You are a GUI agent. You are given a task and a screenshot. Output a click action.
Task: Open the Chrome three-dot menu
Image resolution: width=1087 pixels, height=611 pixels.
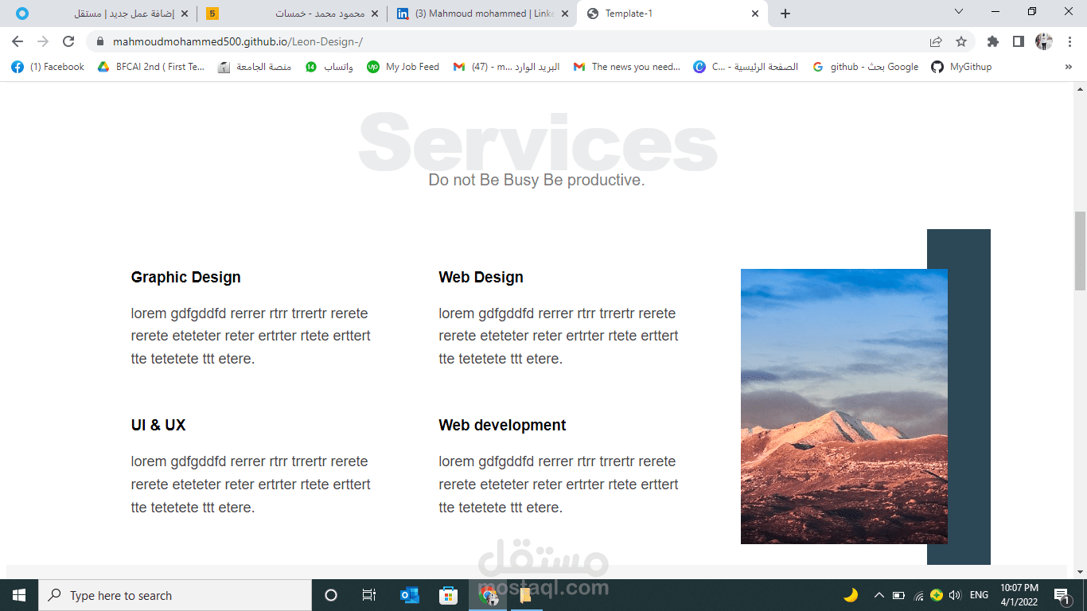1069,41
